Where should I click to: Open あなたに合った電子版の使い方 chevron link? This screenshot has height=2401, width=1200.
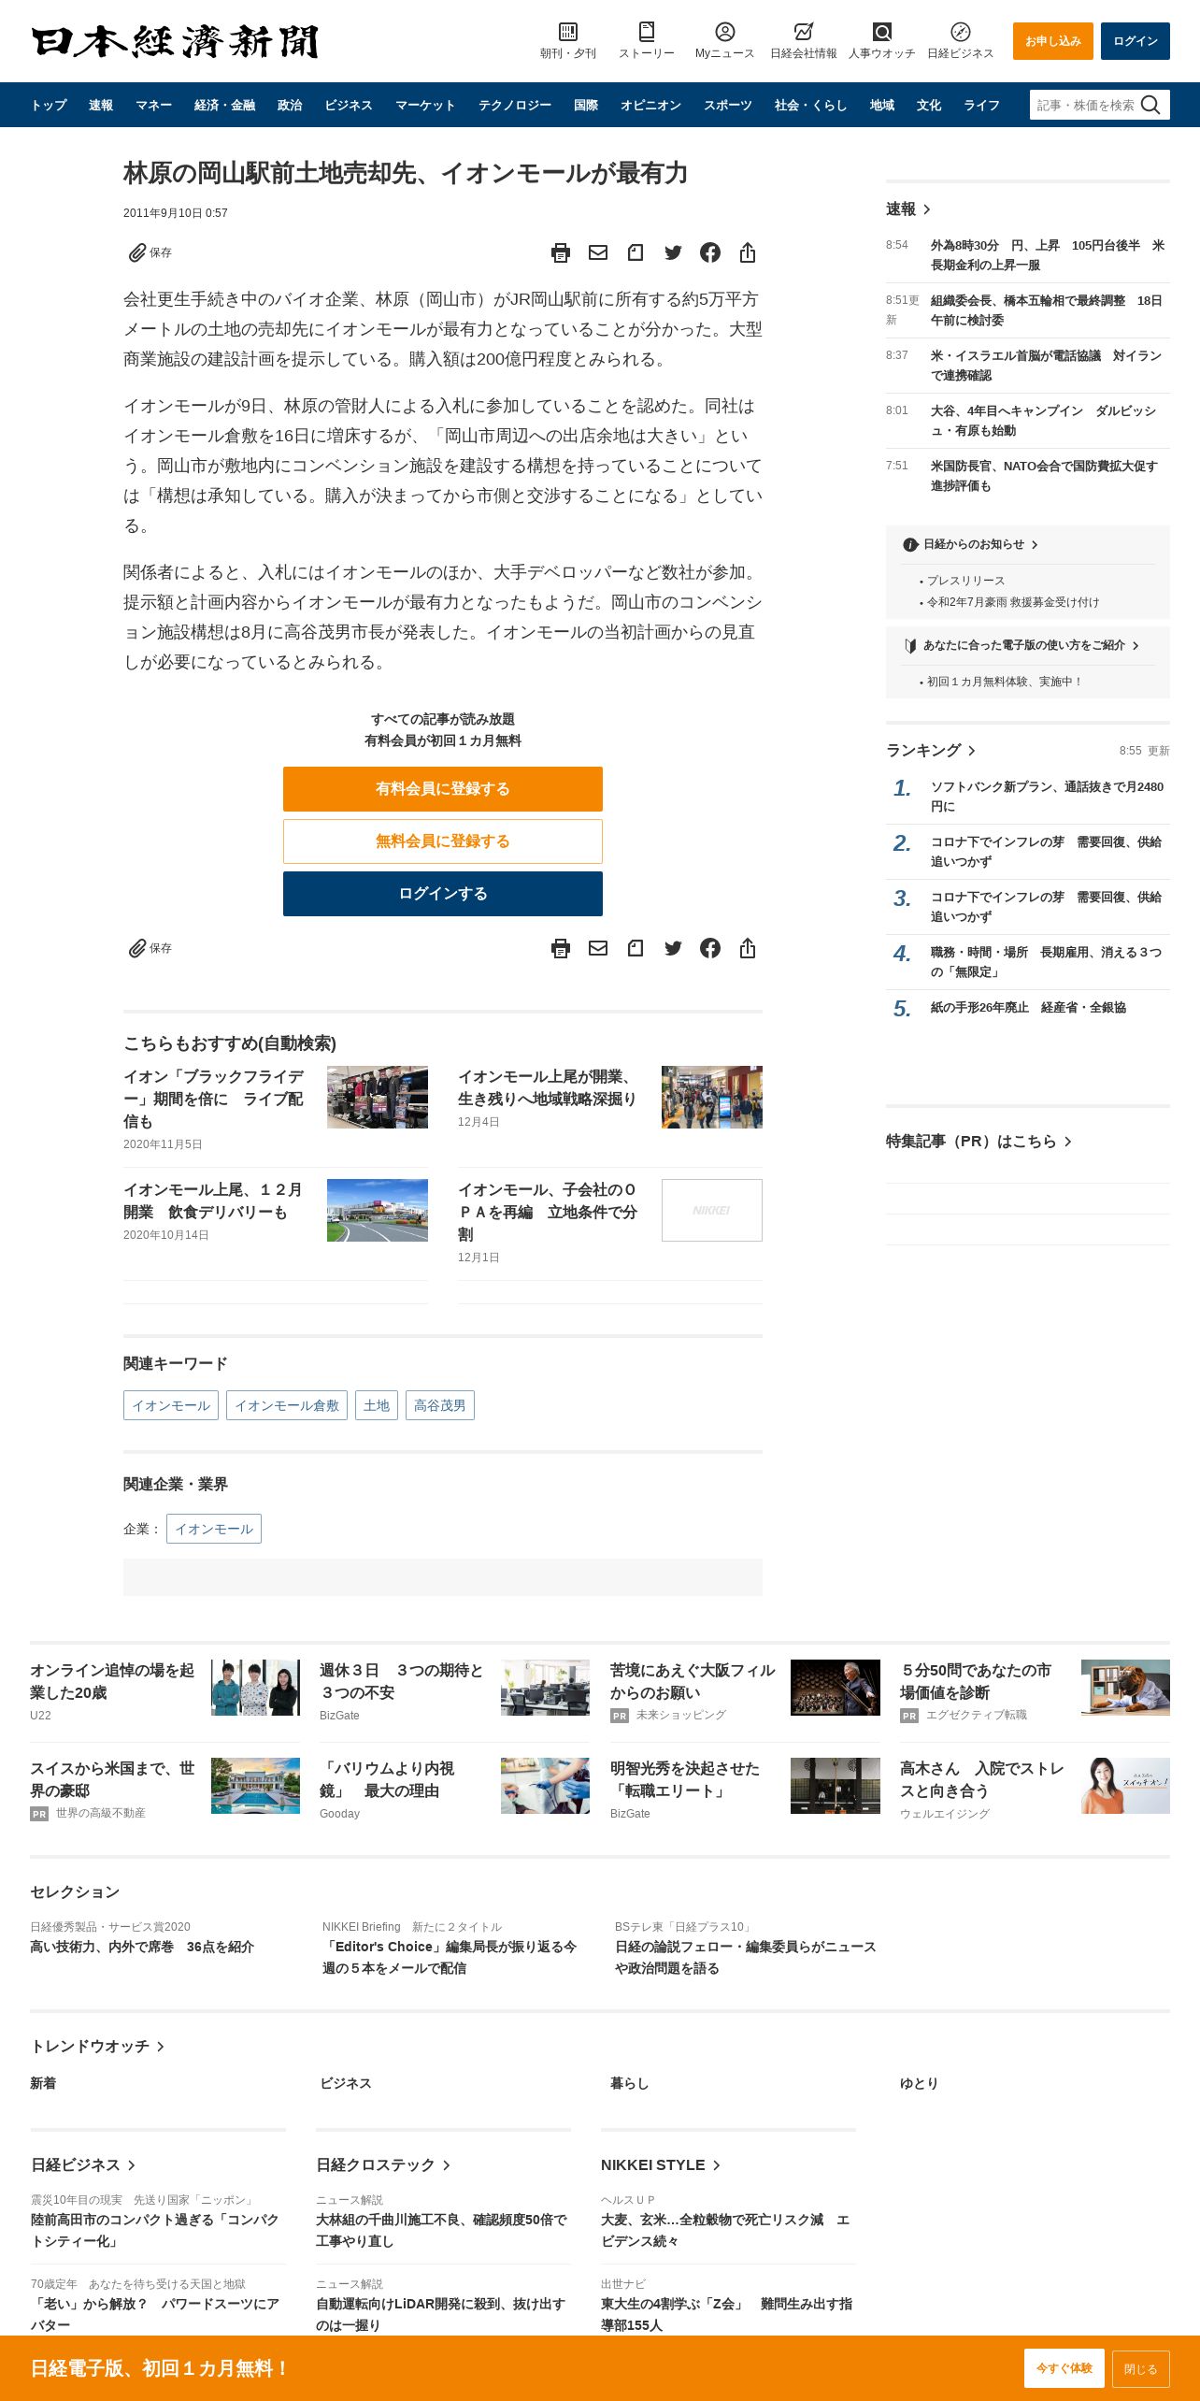(x=1136, y=645)
